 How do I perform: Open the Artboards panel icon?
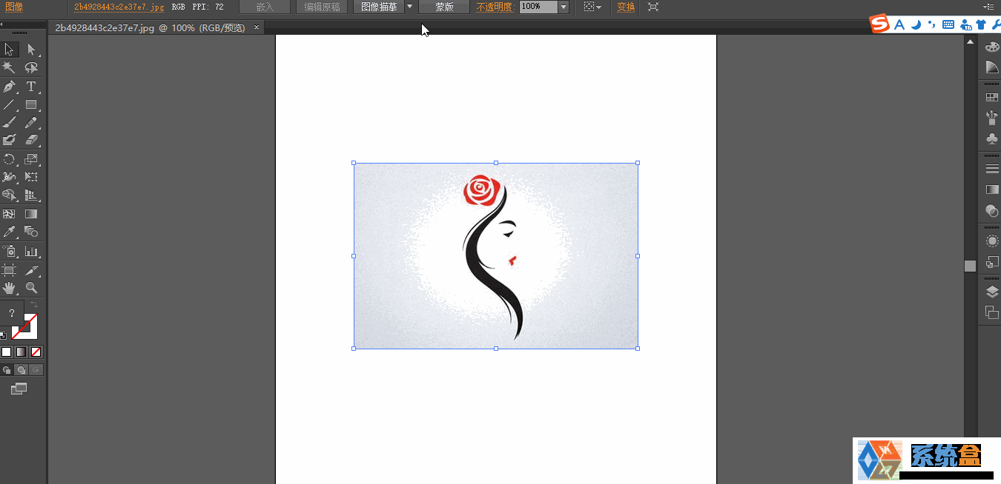[992, 312]
